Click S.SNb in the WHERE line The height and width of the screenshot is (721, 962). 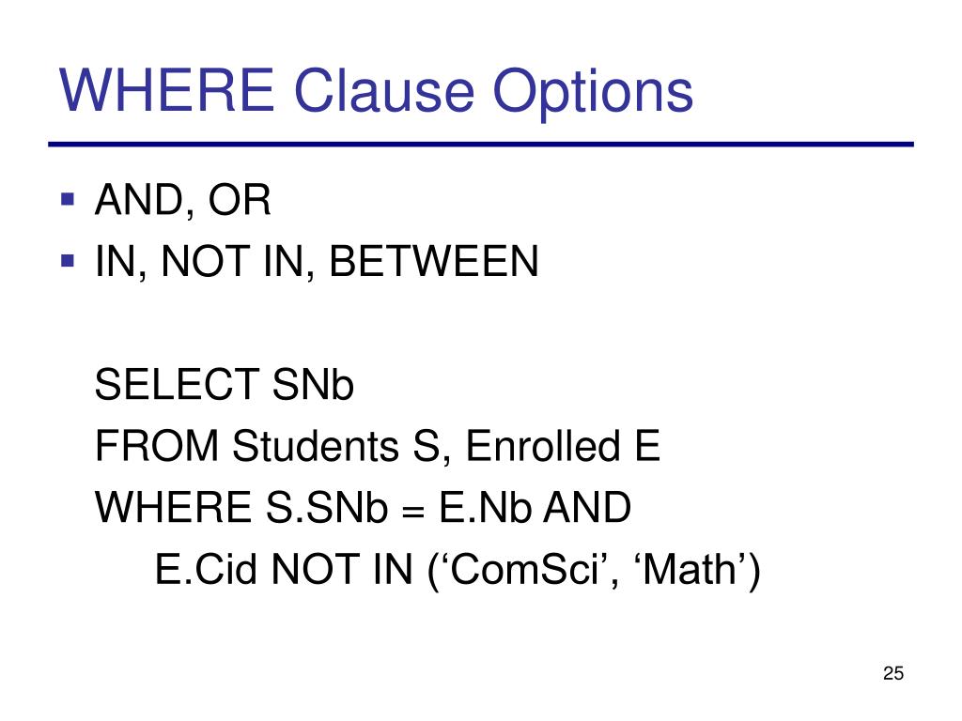[327, 508]
